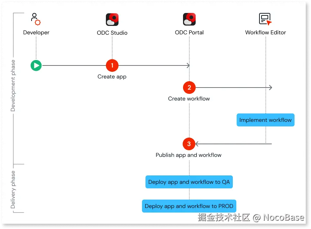This screenshot has height=229, width=311.
Task: Select the ODC Studio label
Action: coord(112,32)
